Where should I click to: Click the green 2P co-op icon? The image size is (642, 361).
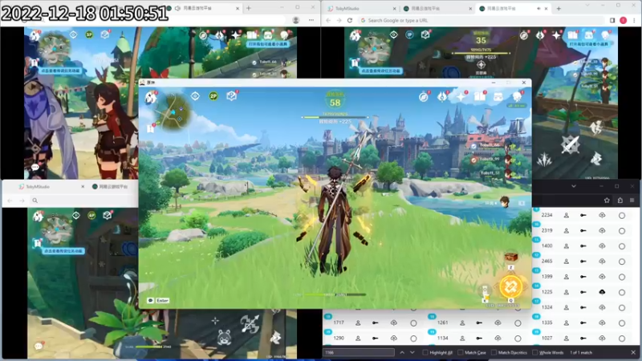coord(213,96)
